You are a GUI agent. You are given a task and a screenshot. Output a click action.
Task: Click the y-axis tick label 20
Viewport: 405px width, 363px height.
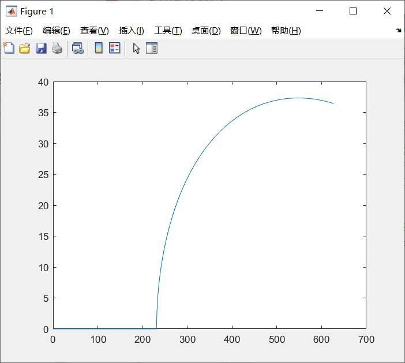point(43,206)
